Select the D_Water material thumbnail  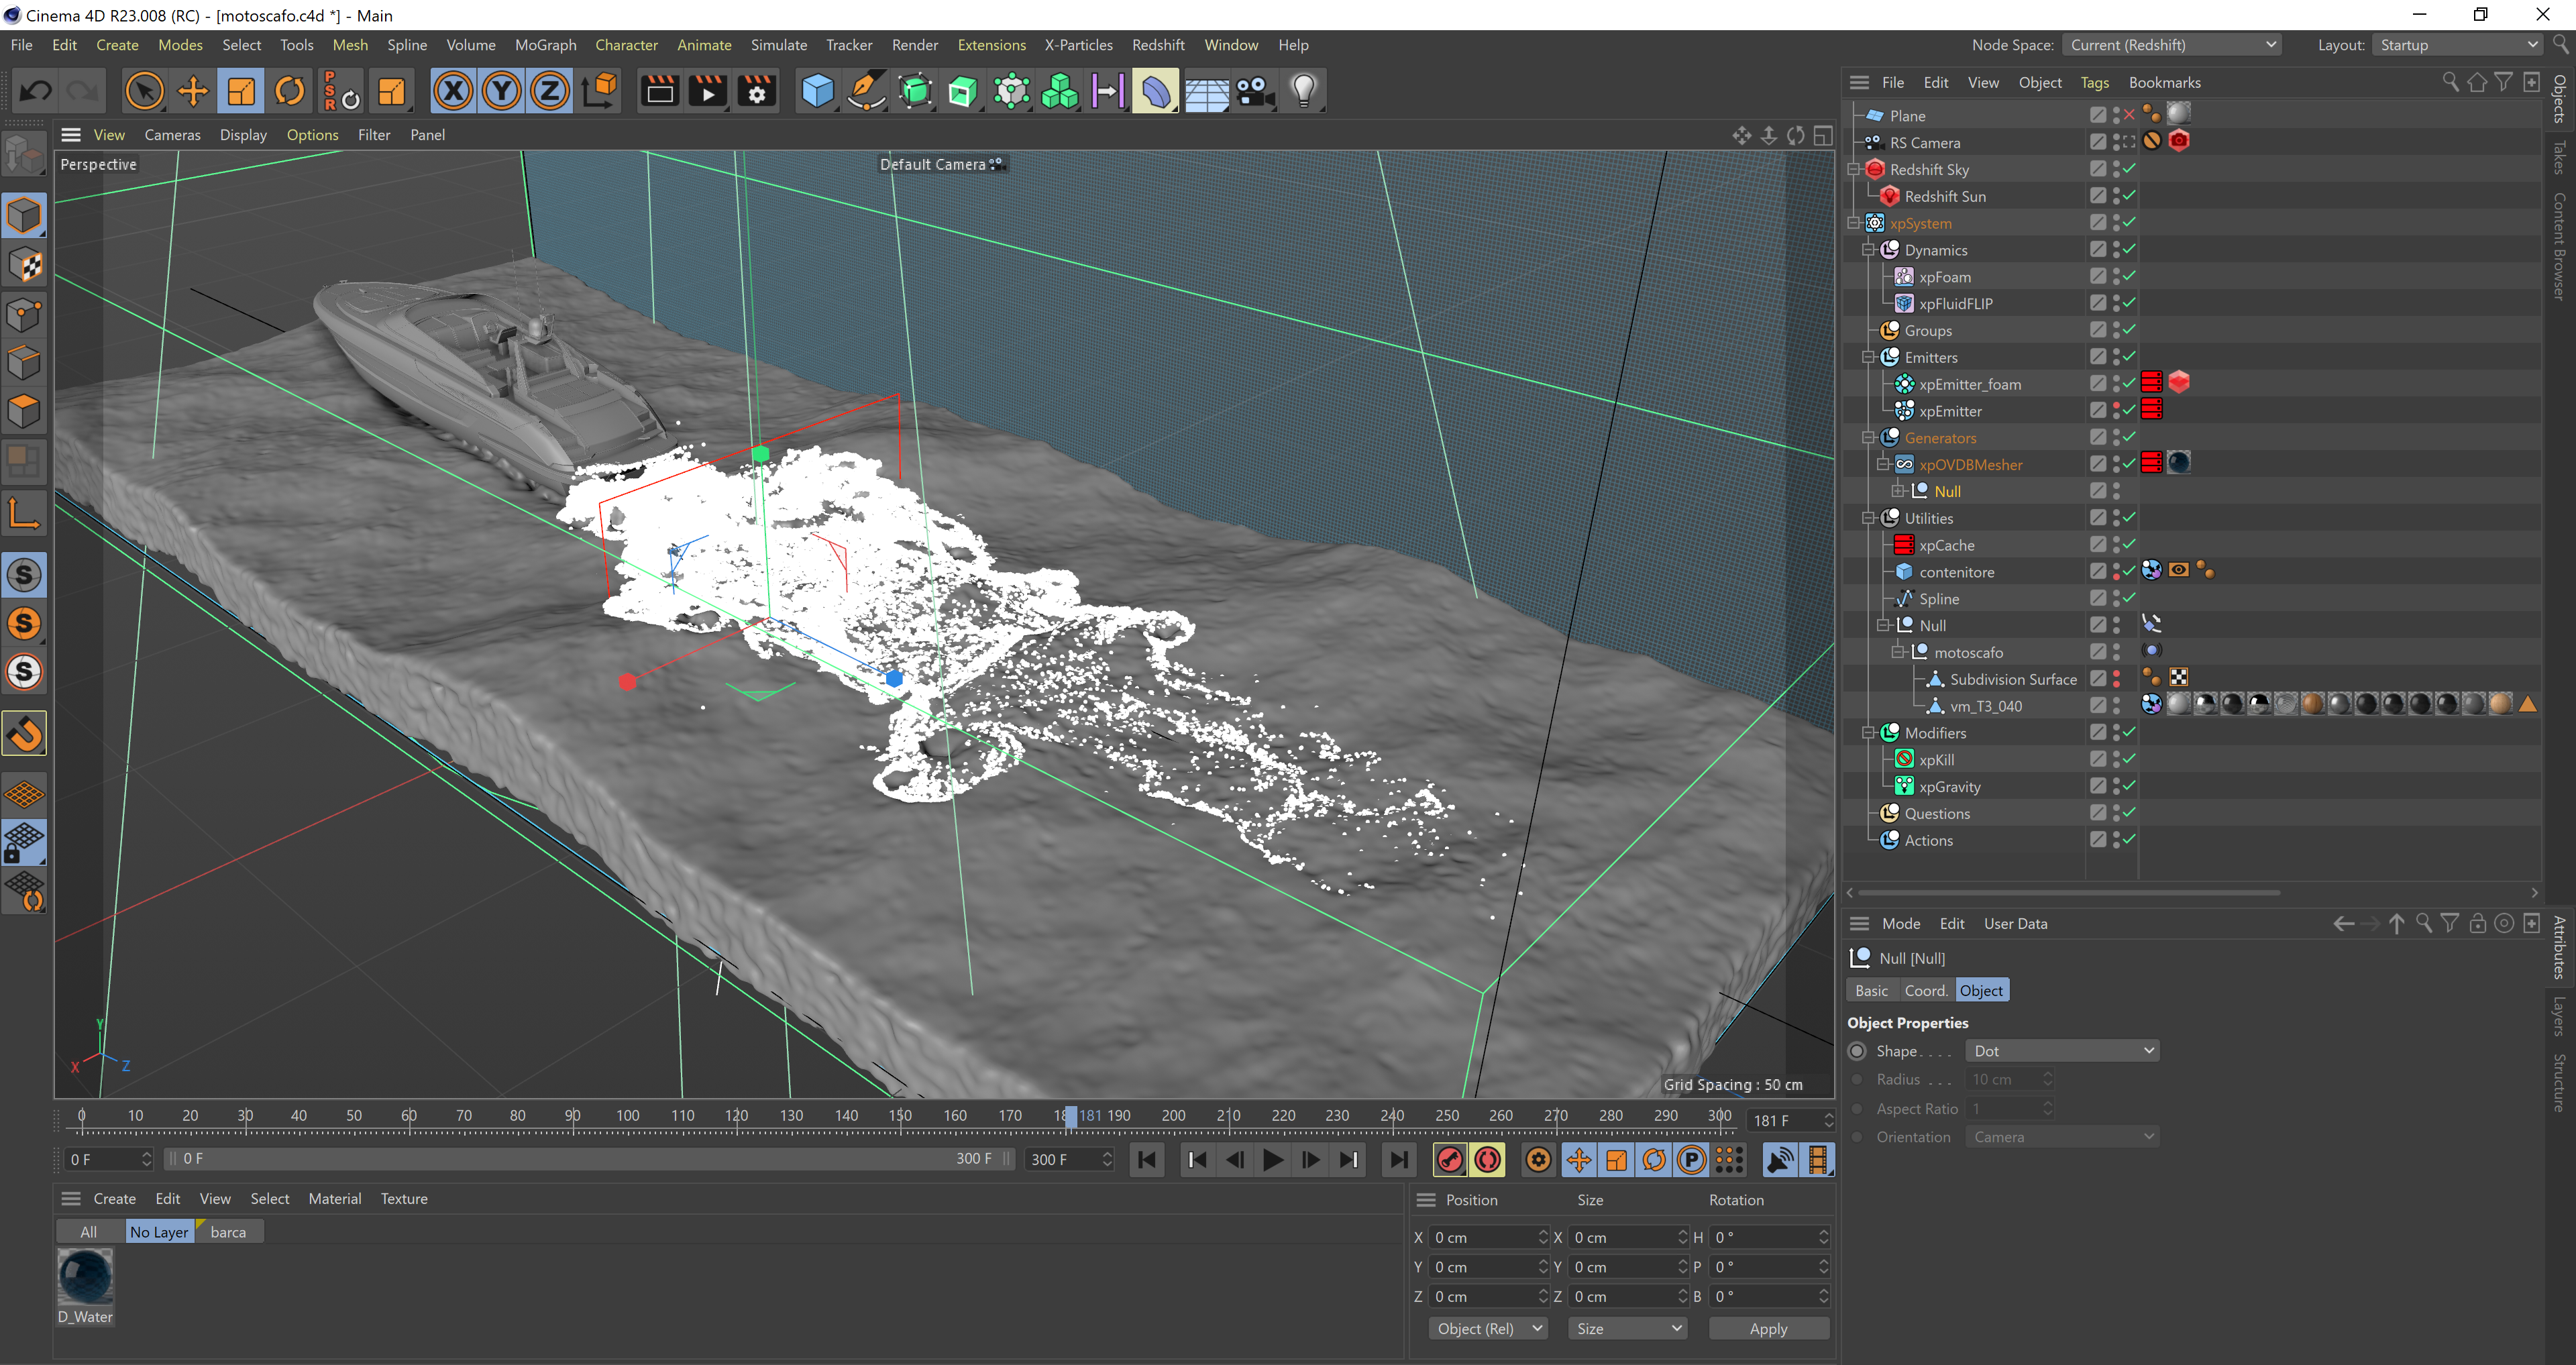tap(85, 1277)
